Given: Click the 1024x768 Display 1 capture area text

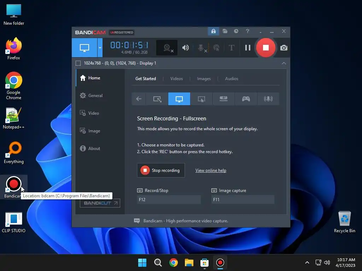Looking at the screenshot, I should (x=120, y=63).
